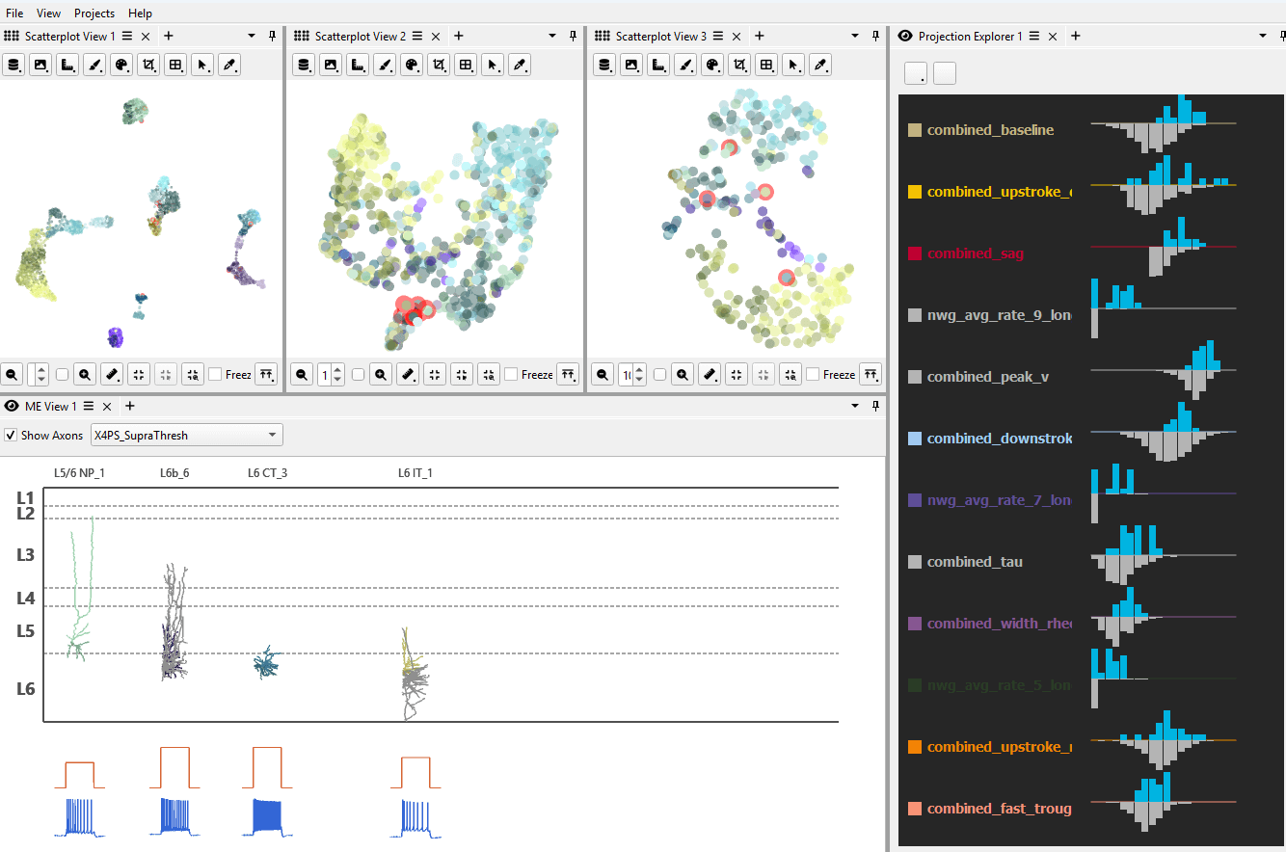The height and width of the screenshot is (852, 1286).
Task: Open the Help menu
Action: click(x=140, y=13)
